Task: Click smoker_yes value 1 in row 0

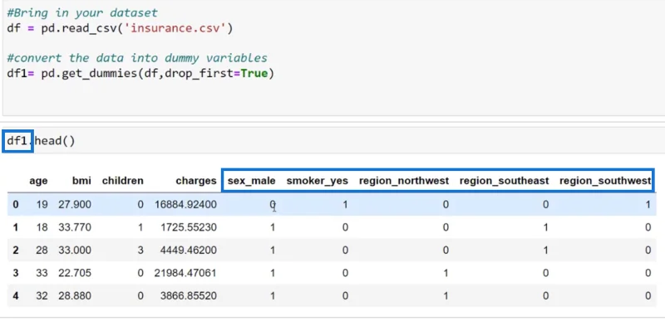Action: [345, 205]
